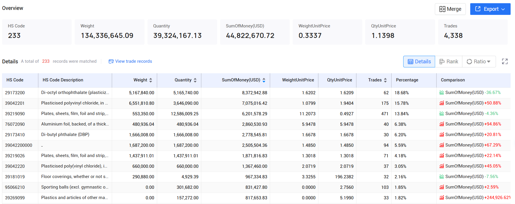Click Di-butyl phthalate (DBP) description

[x=65, y=135]
